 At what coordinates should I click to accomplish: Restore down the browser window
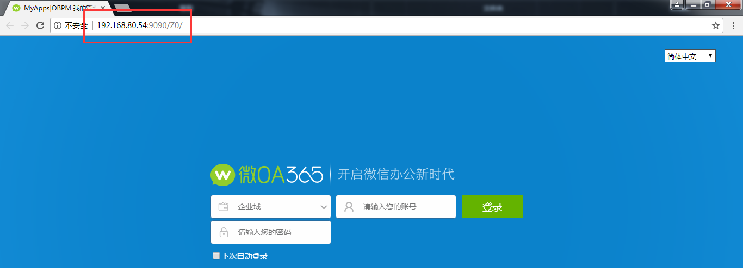[707, 4]
